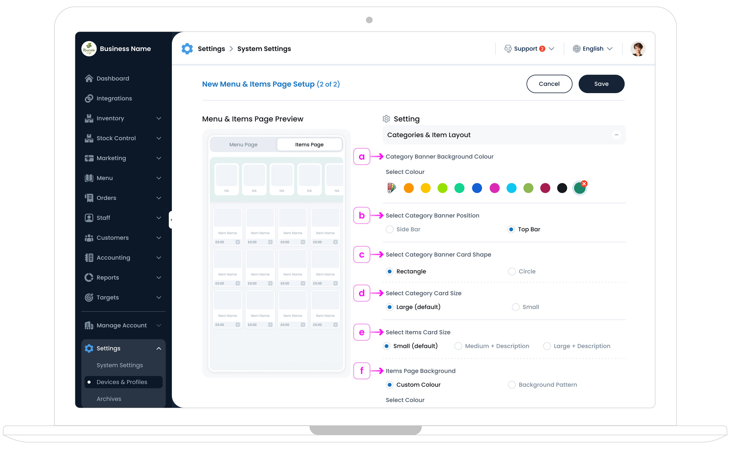Image resolution: width=730 pixels, height=449 pixels.
Task: Expand the Inventory sidebar section
Action: pos(159,118)
